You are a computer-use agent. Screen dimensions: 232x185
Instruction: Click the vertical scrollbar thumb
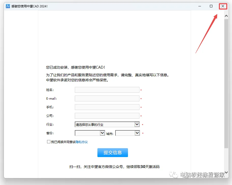[x=226, y=84]
